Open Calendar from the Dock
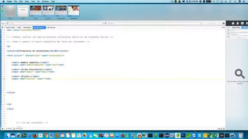The height and width of the screenshot is (139, 248). pos(62,136)
